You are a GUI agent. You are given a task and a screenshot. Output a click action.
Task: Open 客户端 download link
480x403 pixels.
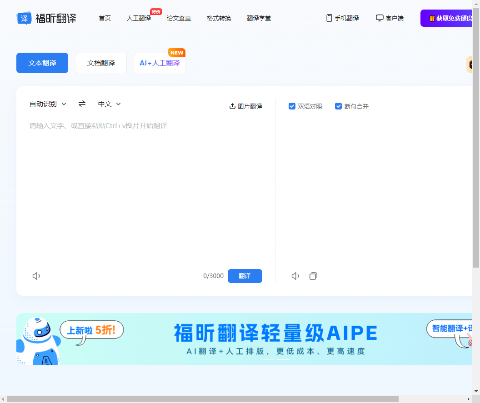point(390,18)
